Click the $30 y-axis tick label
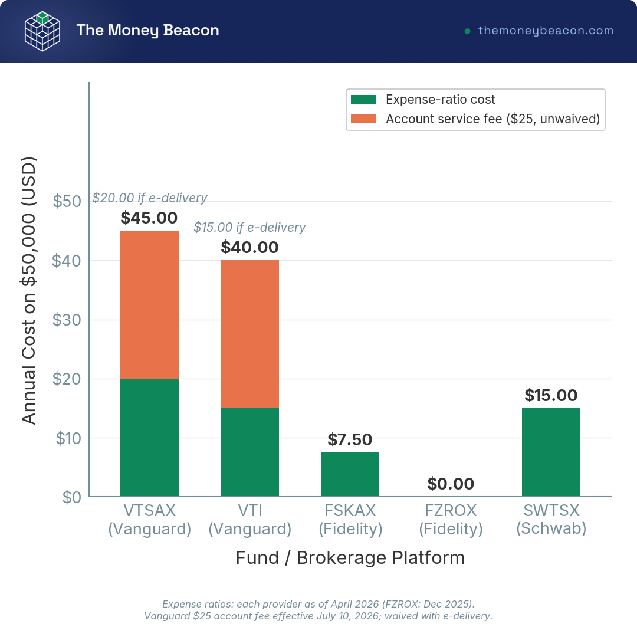Screen dimensions: 637x637 click(67, 320)
